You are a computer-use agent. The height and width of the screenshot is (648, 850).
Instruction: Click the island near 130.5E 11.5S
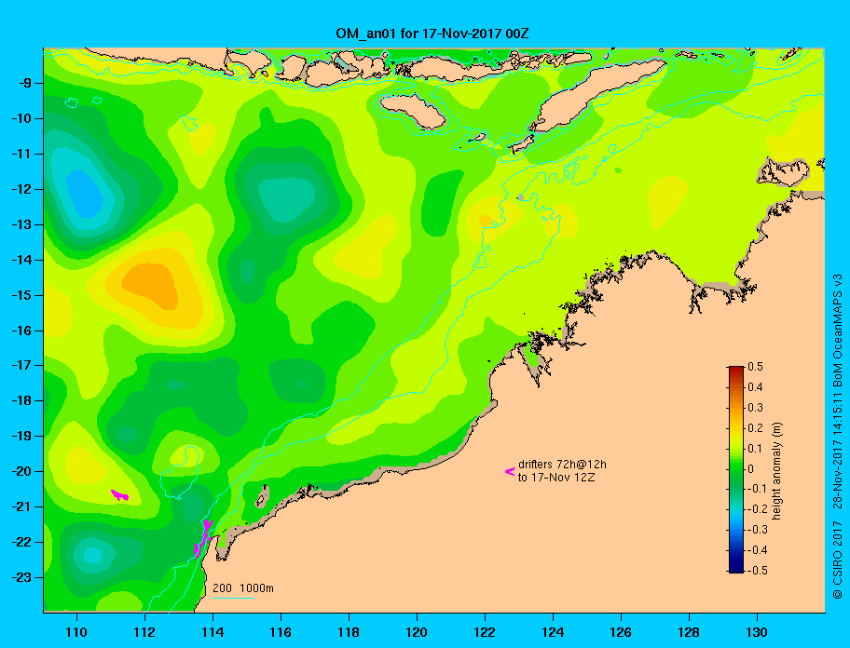785,172
